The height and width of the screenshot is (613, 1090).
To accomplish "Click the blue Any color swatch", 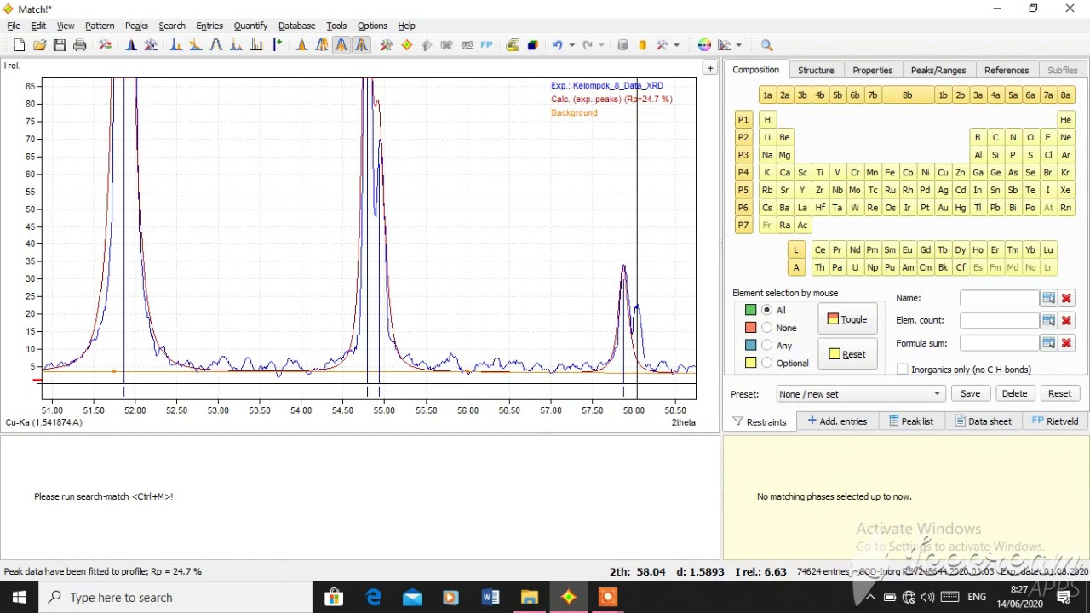I will (750, 345).
